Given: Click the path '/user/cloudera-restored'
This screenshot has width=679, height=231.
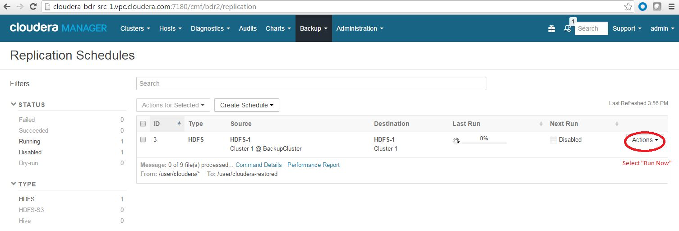Looking at the screenshot, I should tap(247, 174).
